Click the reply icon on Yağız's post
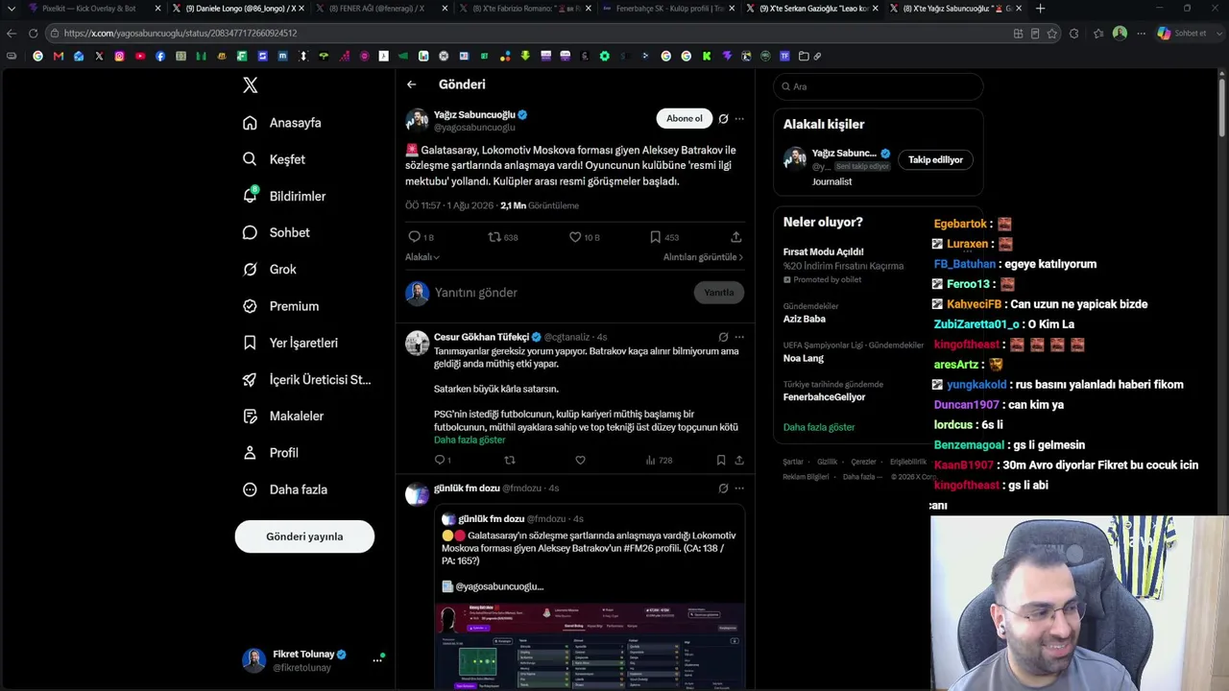 point(415,237)
